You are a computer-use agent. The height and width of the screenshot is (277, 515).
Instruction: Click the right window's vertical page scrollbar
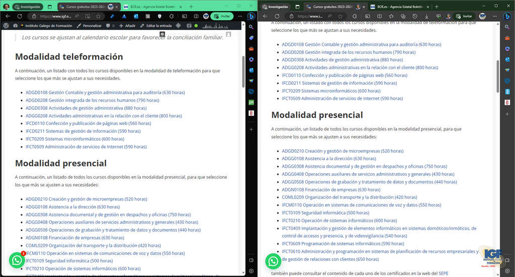coord(497,76)
